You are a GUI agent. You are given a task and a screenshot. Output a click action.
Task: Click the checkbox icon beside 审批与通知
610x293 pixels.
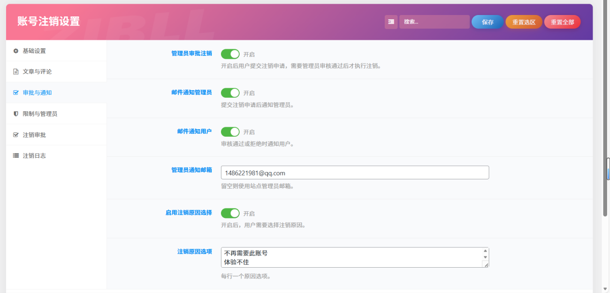click(15, 93)
